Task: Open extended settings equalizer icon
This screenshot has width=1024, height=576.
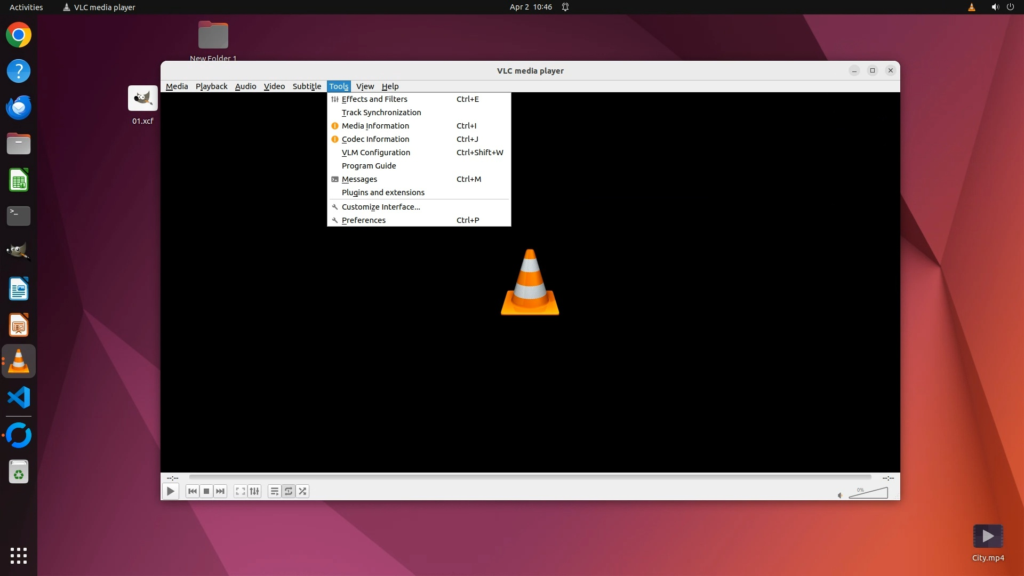Action: point(254,491)
